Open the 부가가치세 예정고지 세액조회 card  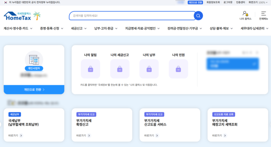tap(238, 125)
